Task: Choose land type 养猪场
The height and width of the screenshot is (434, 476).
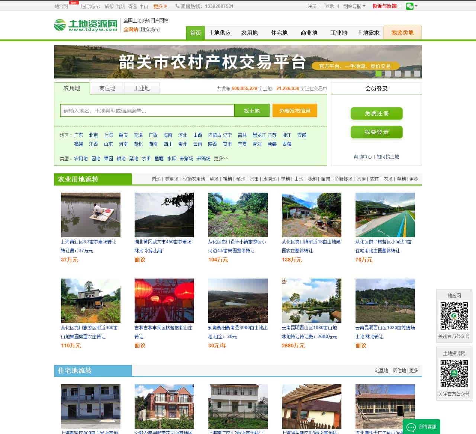Action: (x=186, y=158)
